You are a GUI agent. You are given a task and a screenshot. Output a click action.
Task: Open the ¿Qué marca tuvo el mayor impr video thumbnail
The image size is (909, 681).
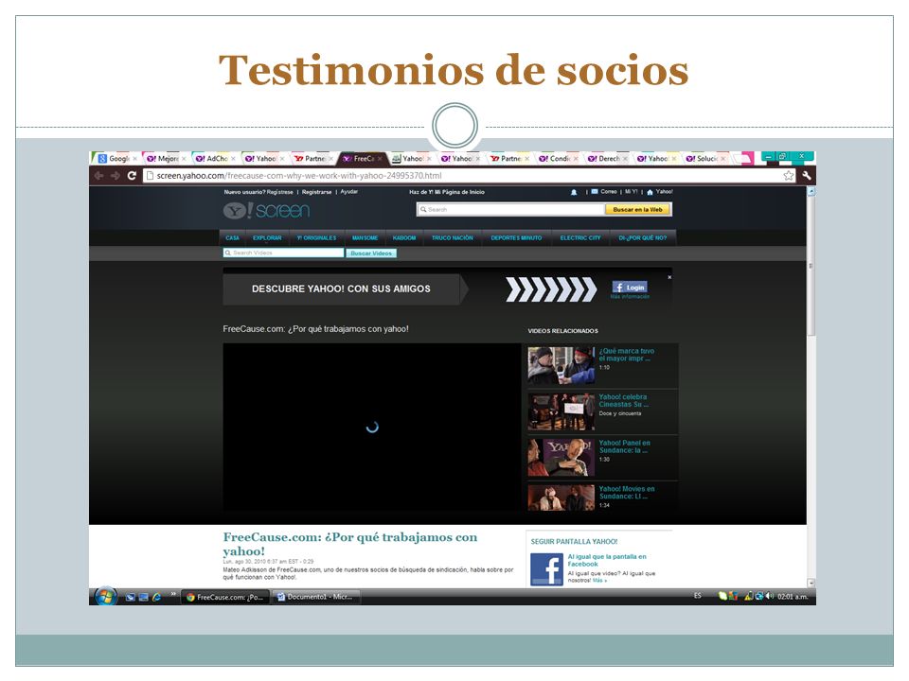[561, 365]
